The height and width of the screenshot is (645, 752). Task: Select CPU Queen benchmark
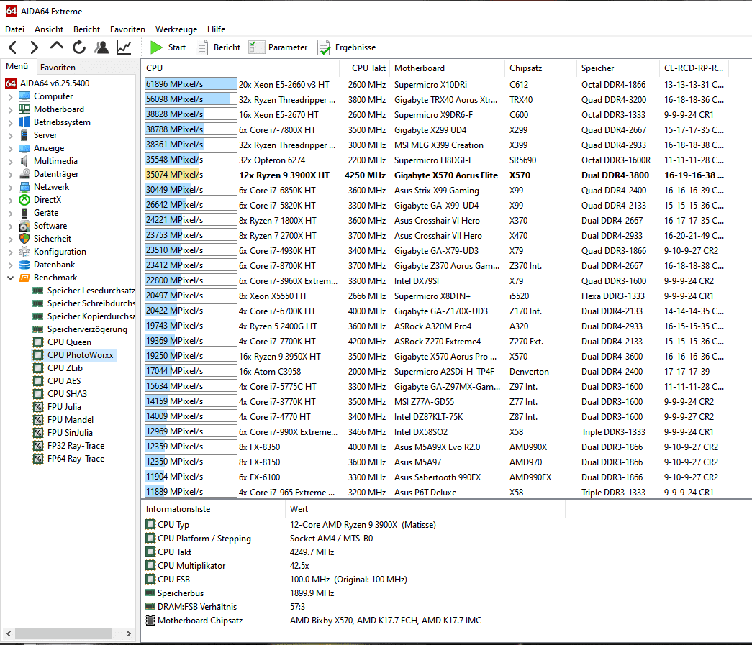click(69, 342)
